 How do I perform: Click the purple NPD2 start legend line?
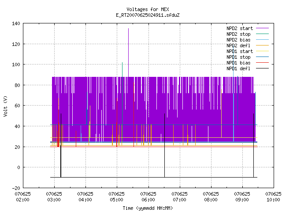pyautogui.click(x=263, y=28)
